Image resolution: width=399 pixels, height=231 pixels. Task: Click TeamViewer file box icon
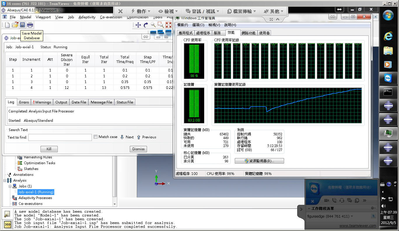coord(357,200)
